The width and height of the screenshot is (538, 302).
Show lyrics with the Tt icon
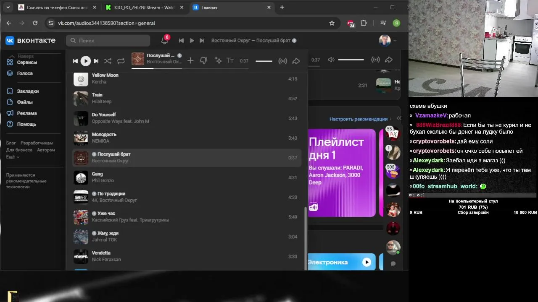point(230,61)
